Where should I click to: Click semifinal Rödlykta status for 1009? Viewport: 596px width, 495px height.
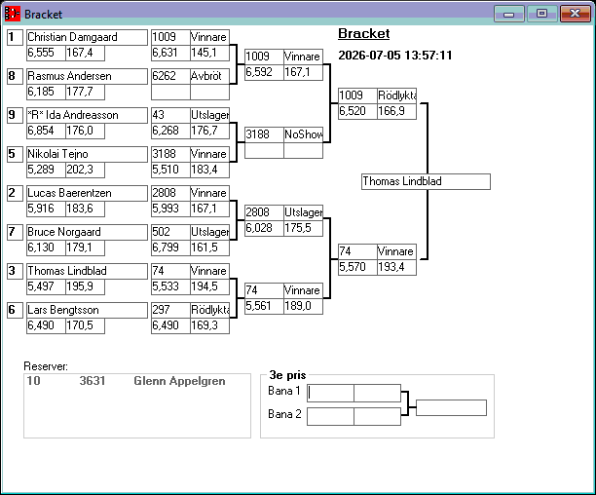396,95
